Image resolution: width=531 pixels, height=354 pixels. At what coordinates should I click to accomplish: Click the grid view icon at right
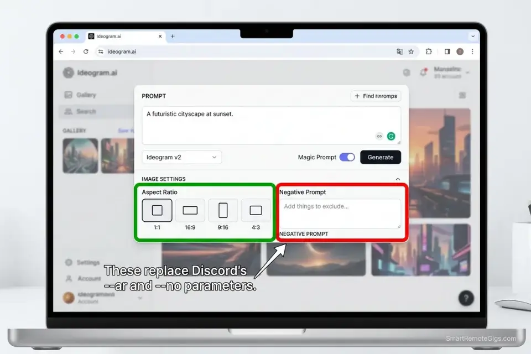[462, 96]
